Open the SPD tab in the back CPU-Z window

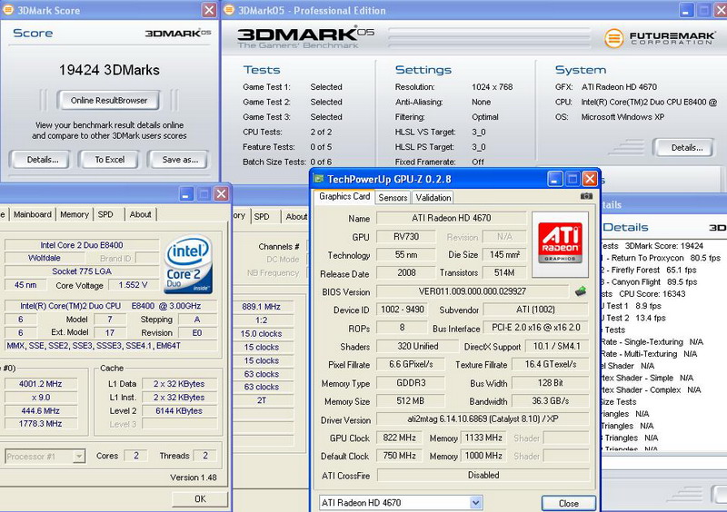click(262, 216)
